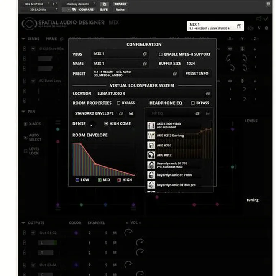Click the link icon beside the L output channel
Image resolution: width=276 pixels, height=276 pixels.
[24, 243]
